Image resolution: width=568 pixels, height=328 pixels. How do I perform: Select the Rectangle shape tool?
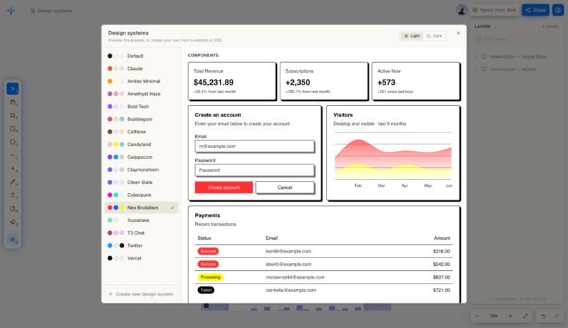pyautogui.click(x=13, y=128)
